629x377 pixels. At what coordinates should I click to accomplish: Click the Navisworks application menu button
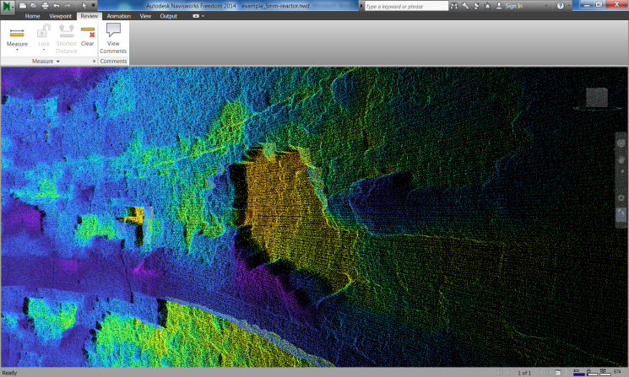point(8,8)
